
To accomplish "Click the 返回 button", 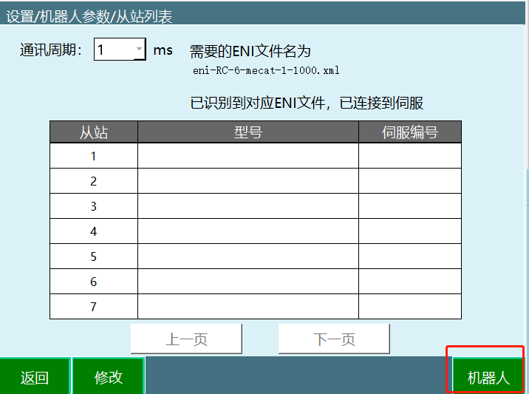I will tap(35, 376).
